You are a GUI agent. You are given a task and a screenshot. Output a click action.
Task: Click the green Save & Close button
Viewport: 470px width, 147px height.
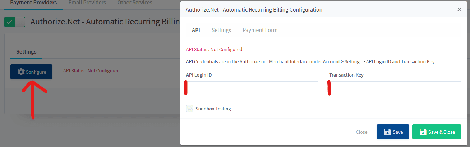point(437,132)
